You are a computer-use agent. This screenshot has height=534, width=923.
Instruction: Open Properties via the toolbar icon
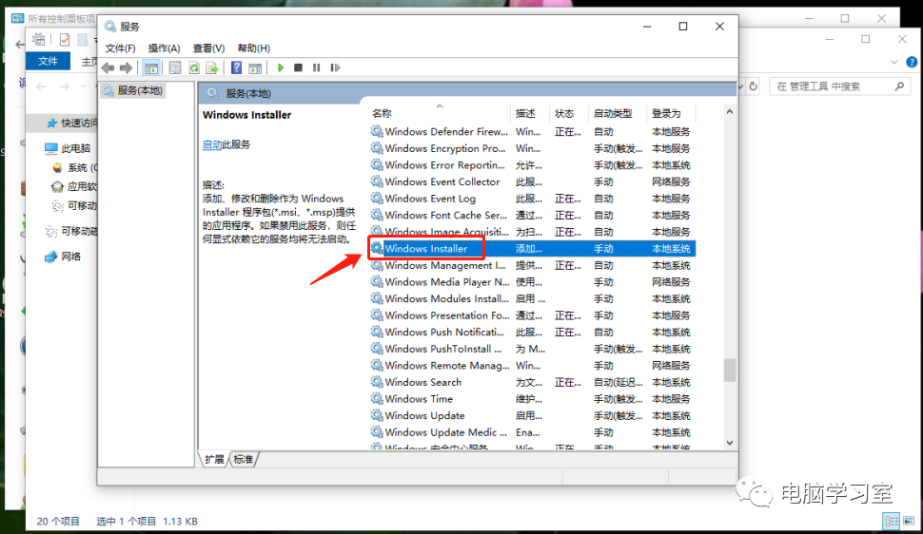tap(175, 68)
